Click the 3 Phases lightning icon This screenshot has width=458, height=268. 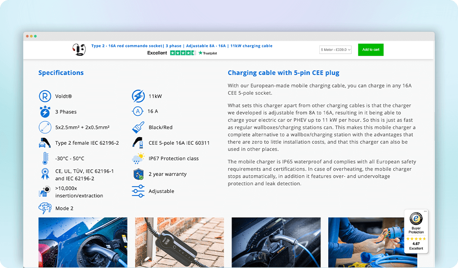pyautogui.click(x=45, y=112)
